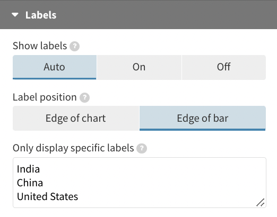This screenshot has height=217, width=277.
Task: Choose Edge of bar label position
Action: point(203,118)
